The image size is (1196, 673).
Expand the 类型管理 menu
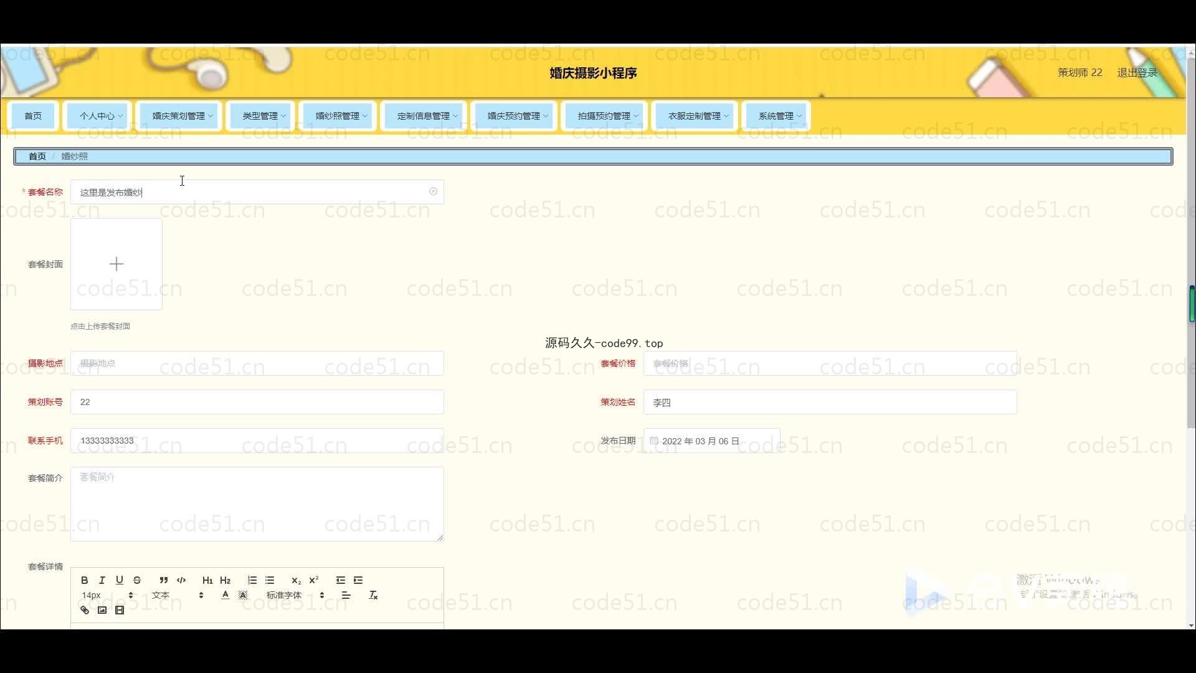click(x=260, y=116)
